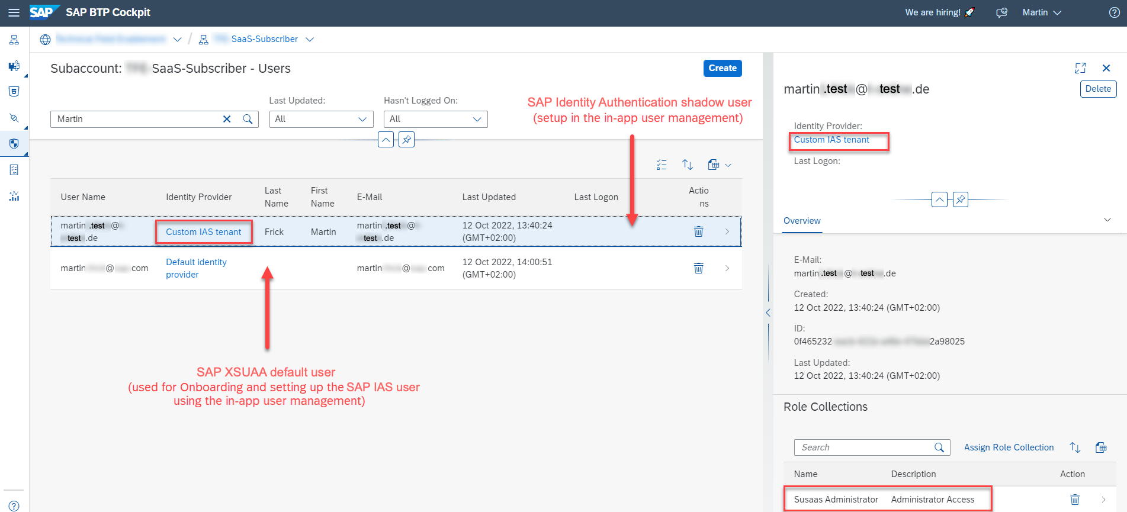1127x512 pixels.
Task: Click the Role Collections search magnifier icon
Action: [x=939, y=447]
